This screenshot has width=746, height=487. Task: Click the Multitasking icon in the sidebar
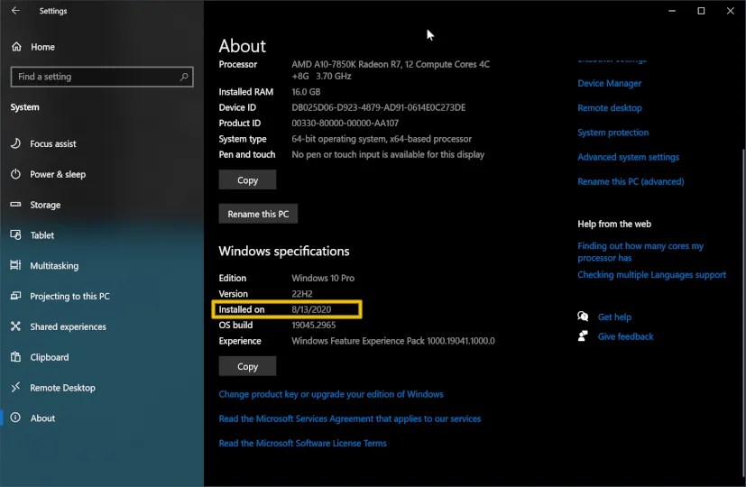[15, 265]
